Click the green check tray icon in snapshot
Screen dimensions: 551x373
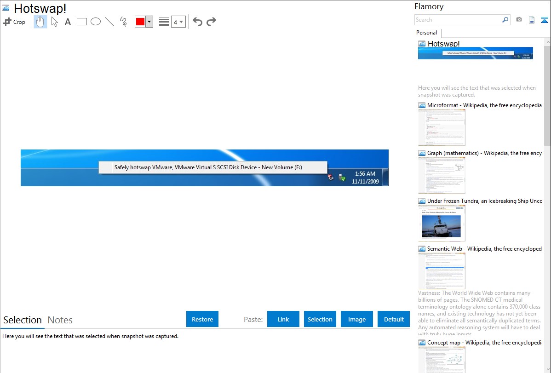342,178
